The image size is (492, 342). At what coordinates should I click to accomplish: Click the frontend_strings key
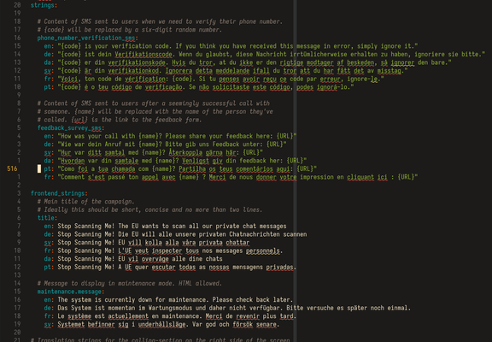point(59,193)
